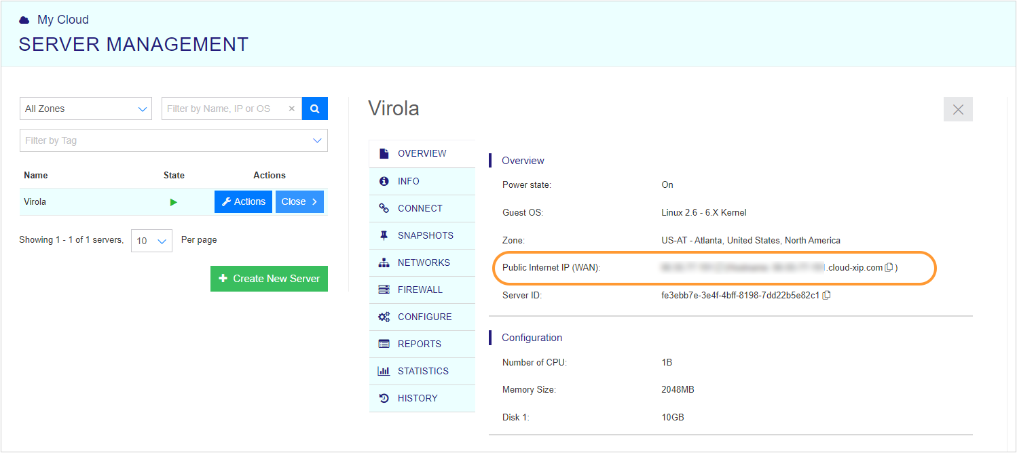Viewport: 1017px width, 453px height.
Task: Close the Virola details panel
Action: click(958, 109)
